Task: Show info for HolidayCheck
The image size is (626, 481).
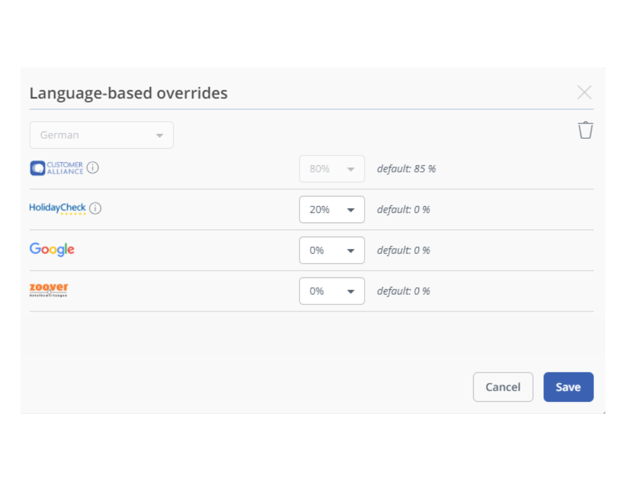Action: click(x=95, y=208)
